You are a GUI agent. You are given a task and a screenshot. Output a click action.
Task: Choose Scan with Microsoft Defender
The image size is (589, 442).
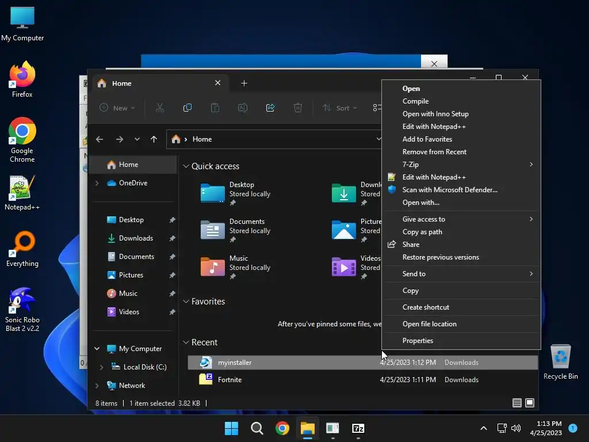(461, 190)
